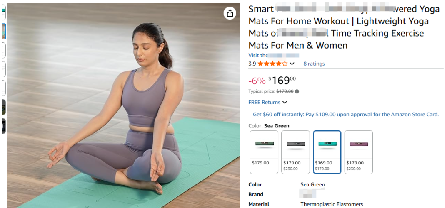Visit the brand store link

(274, 55)
